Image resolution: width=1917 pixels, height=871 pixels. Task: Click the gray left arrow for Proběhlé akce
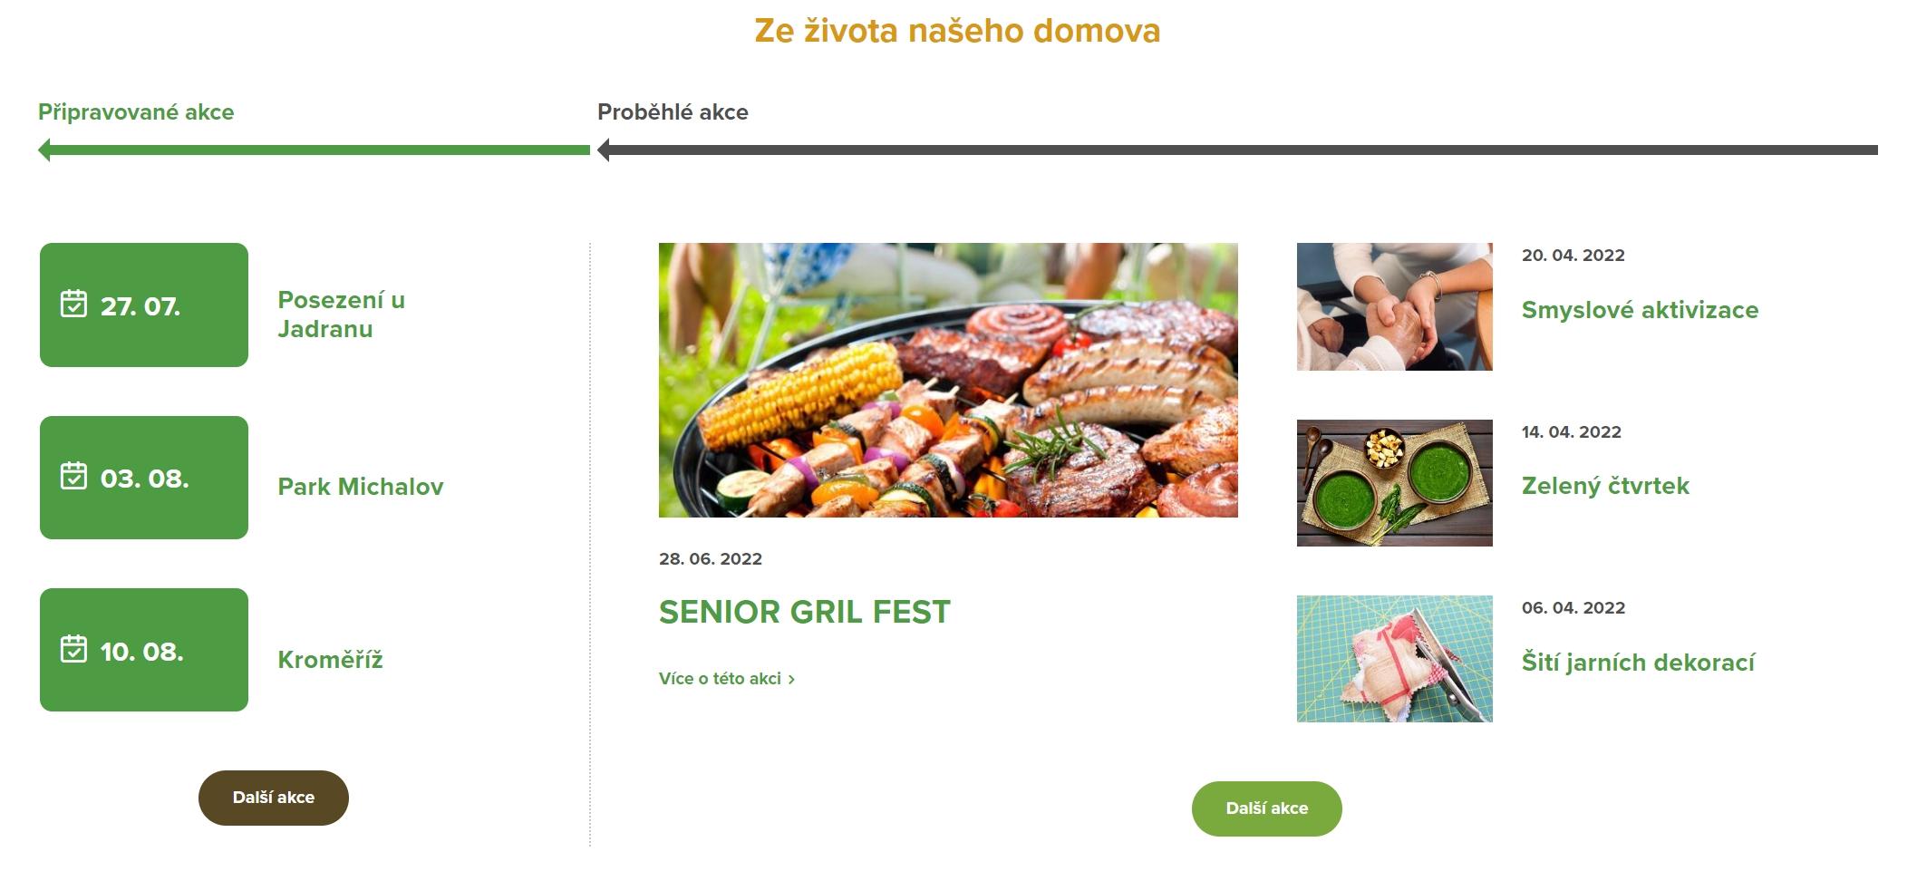pyautogui.click(x=1237, y=150)
